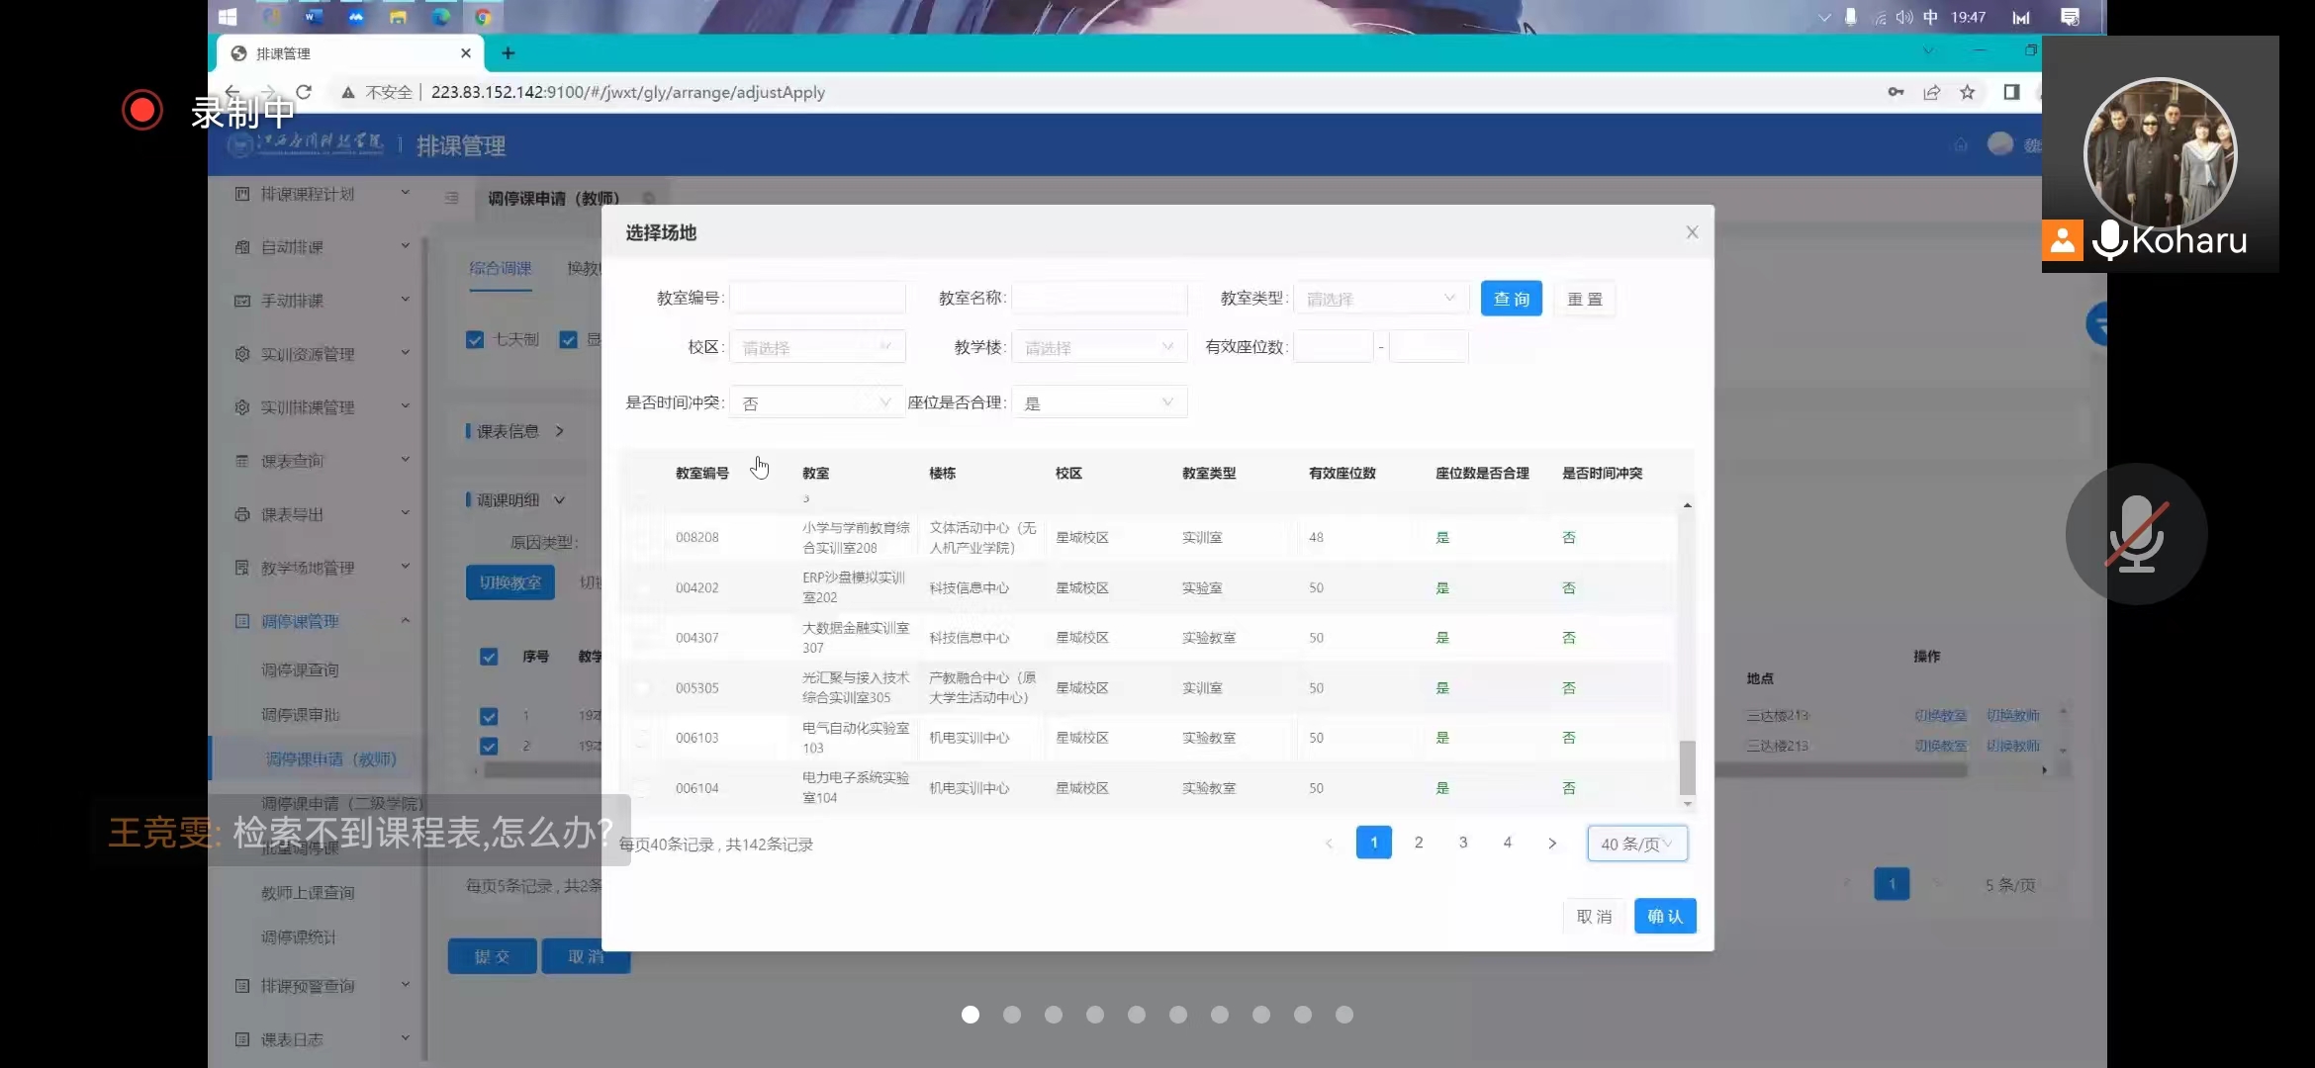Toggle the 七天制 checkbox

click(x=475, y=340)
